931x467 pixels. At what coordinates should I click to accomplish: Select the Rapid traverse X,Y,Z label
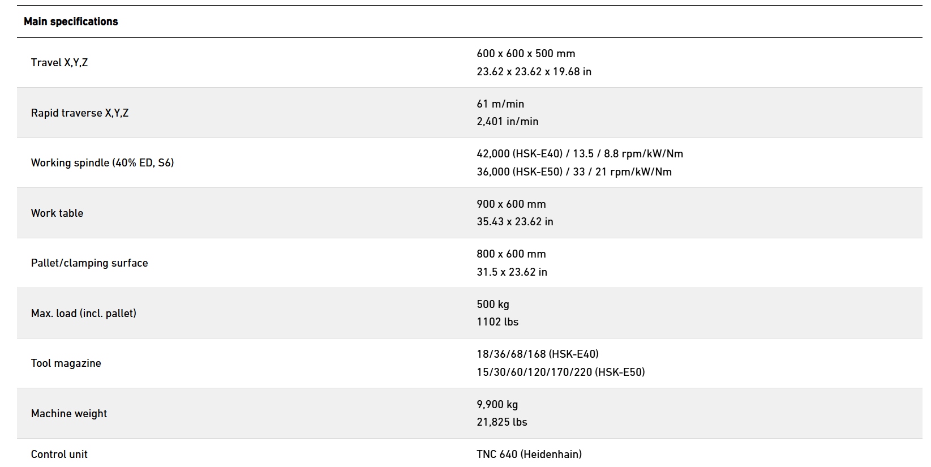[80, 113]
